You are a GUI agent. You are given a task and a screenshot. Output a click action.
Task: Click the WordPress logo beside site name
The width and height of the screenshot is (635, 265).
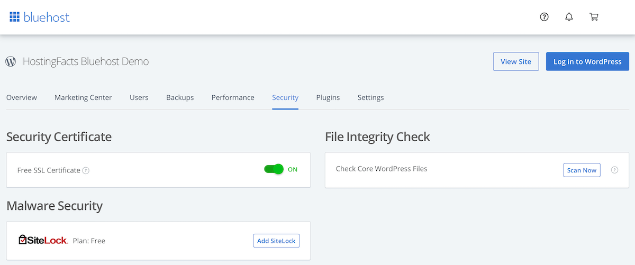pyautogui.click(x=11, y=61)
